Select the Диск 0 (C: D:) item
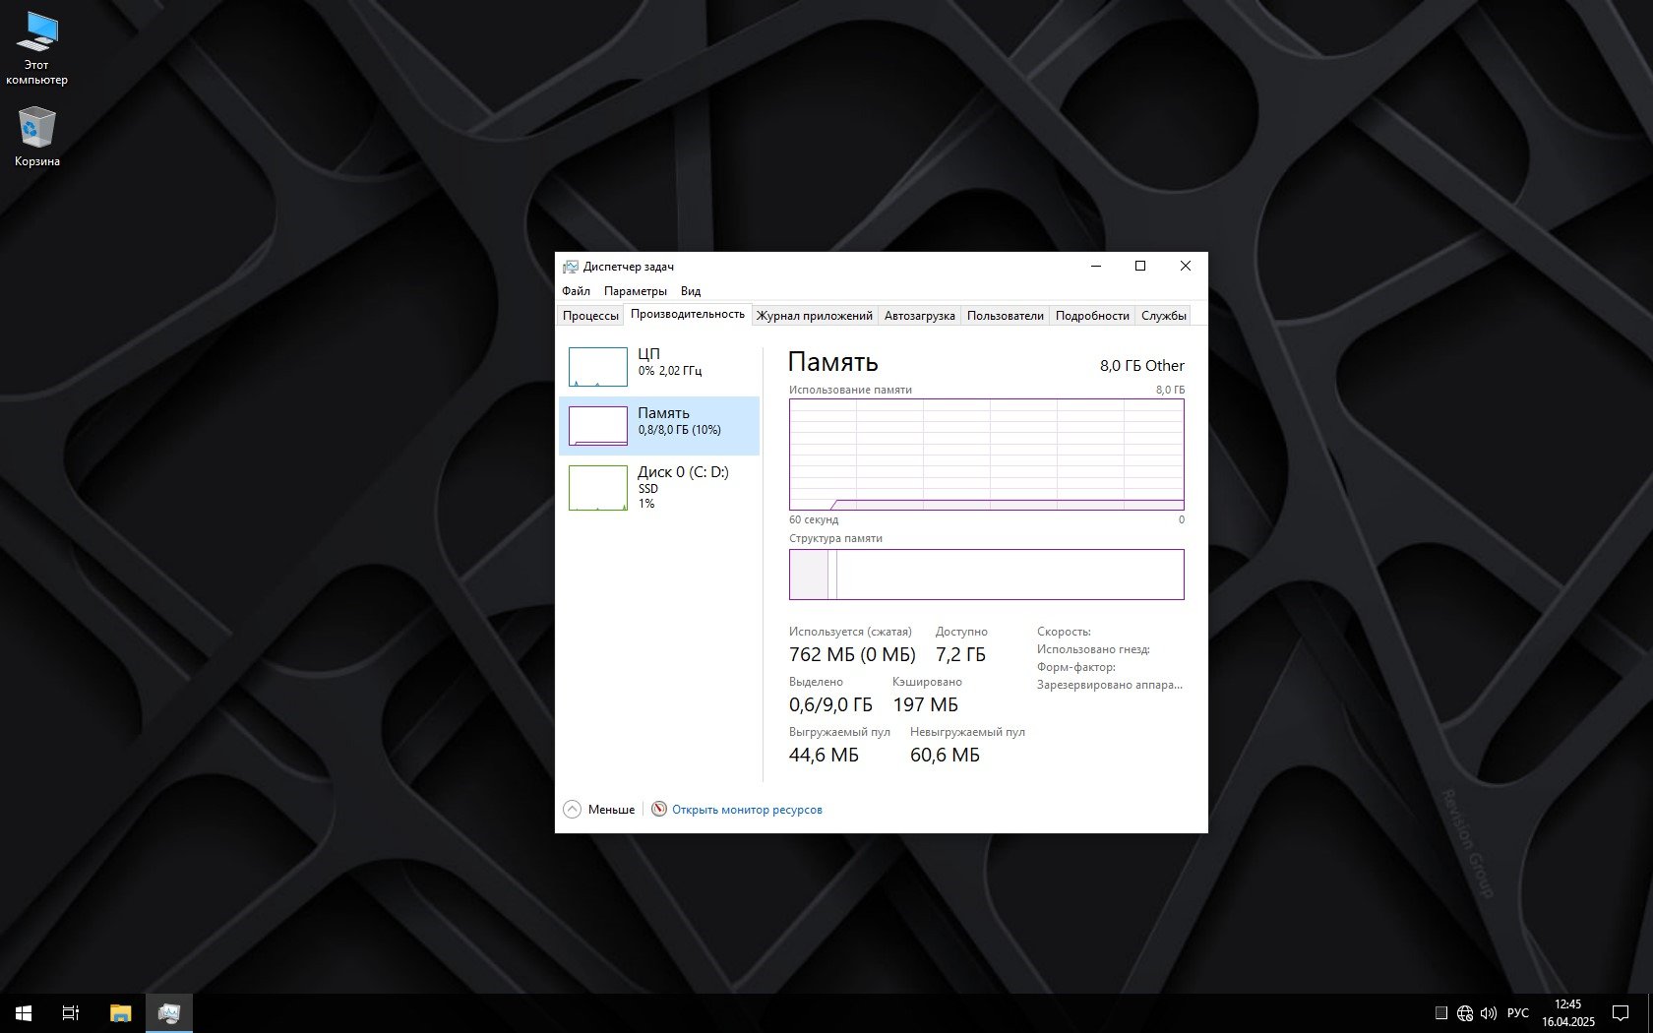1653x1033 pixels. [x=659, y=488]
